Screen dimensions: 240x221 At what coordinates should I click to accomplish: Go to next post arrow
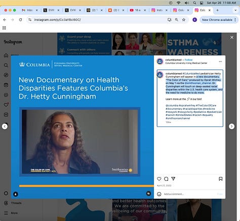[x=231, y=127]
